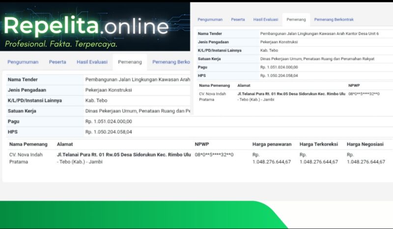Click K/L/PD/Instansi Lainnya label in left panel
This screenshot has width=393, height=229.
pyautogui.click(x=34, y=101)
